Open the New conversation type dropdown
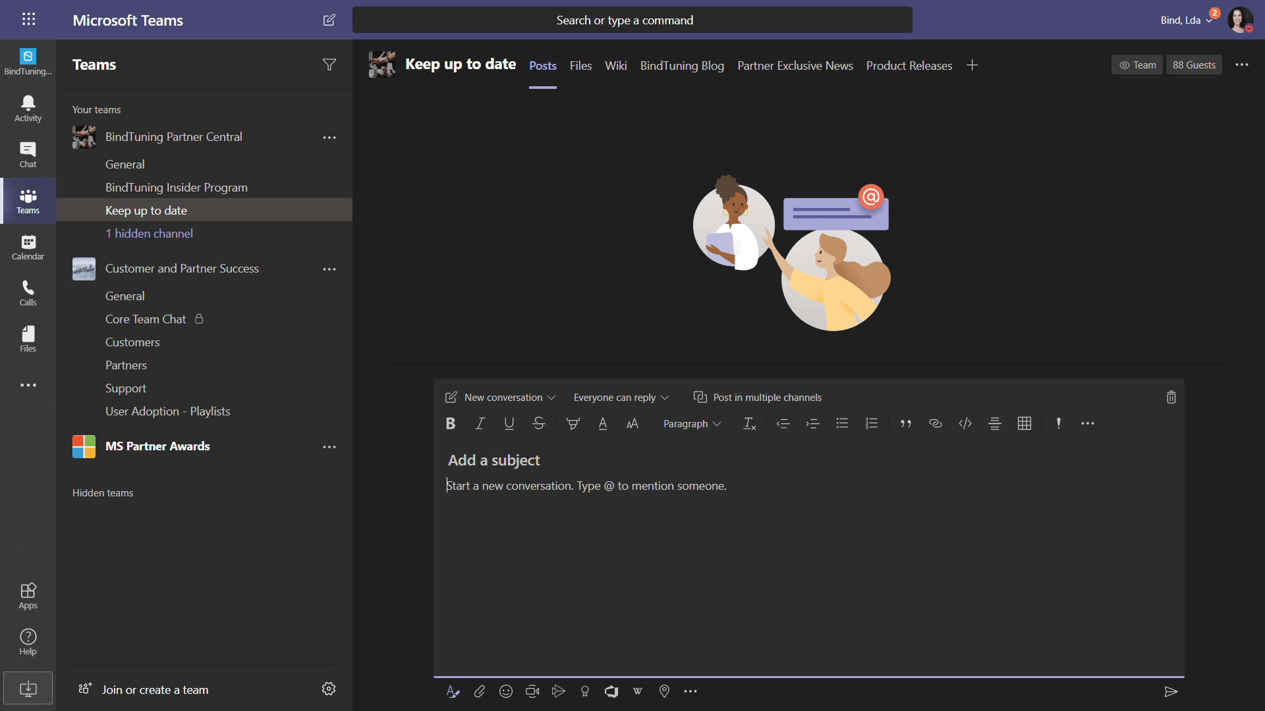Image resolution: width=1265 pixels, height=711 pixels. 501,397
